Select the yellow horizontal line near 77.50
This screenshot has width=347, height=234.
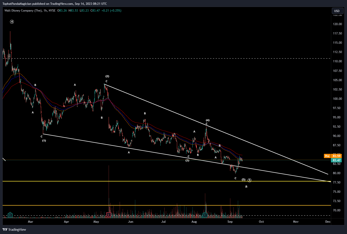tap(167, 181)
